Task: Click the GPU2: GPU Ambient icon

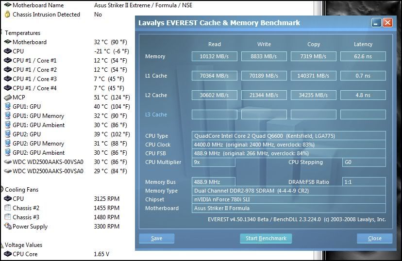Action: (8, 152)
